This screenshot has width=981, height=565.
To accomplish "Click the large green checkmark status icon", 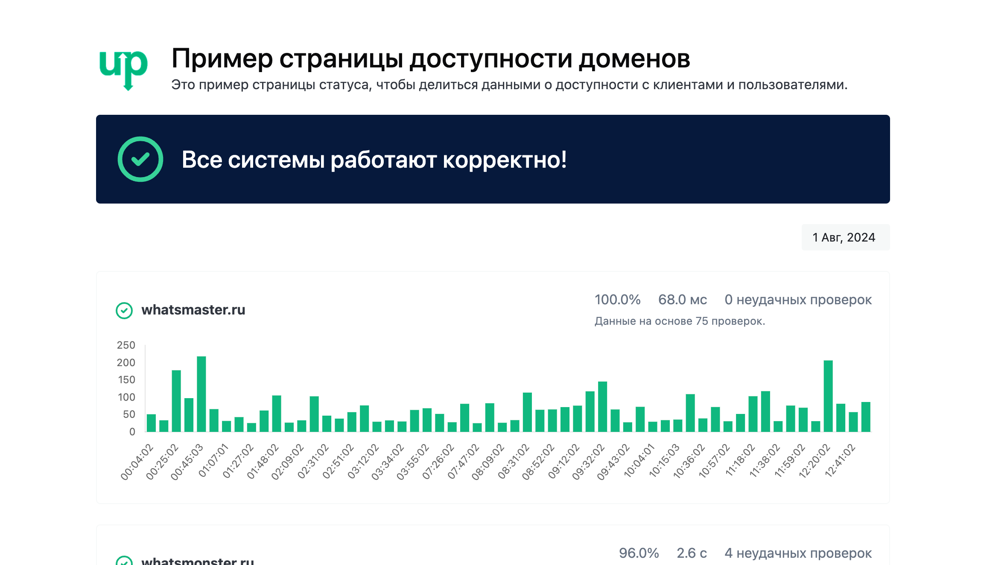I will [140, 159].
